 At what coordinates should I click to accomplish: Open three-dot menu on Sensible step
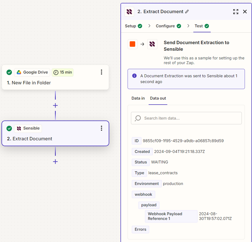(102, 128)
